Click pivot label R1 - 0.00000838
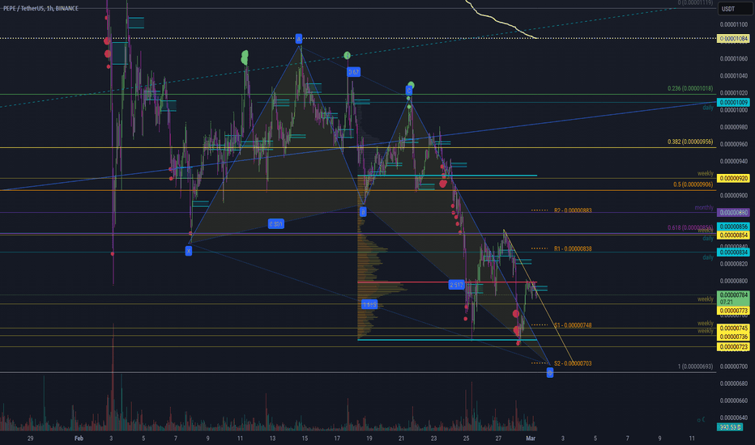 pyautogui.click(x=573, y=249)
